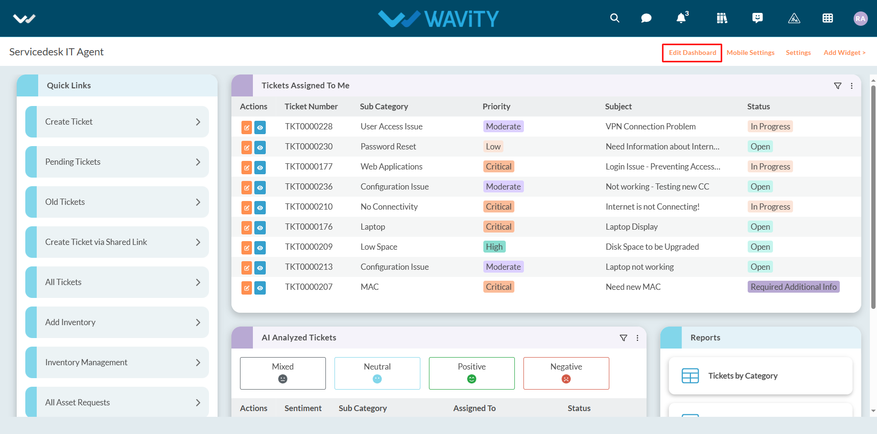The height and width of the screenshot is (434, 877).
Task: Edit ticket TKT0000210
Action: point(247,208)
